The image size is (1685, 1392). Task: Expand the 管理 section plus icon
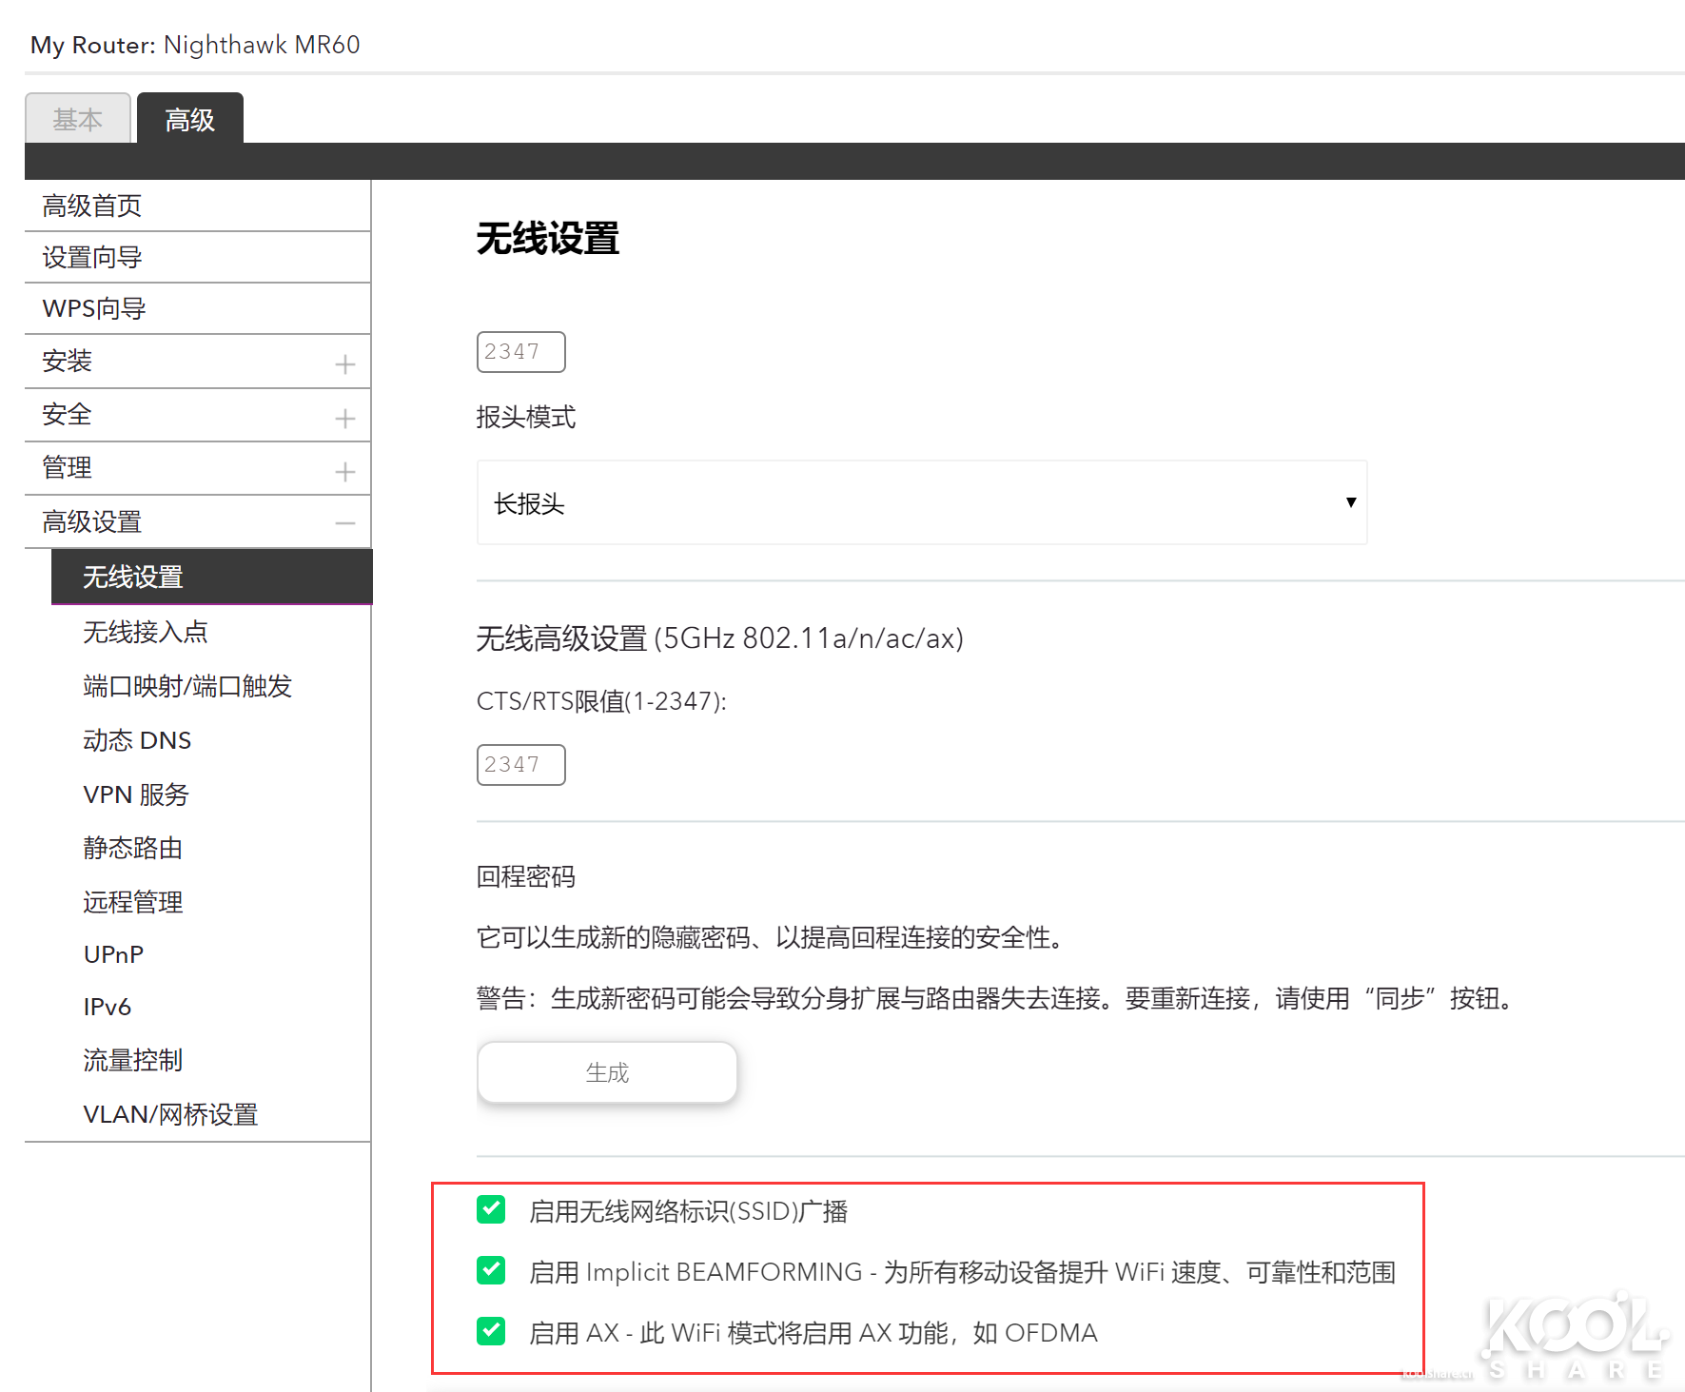pyautogui.click(x=345, y=471)
